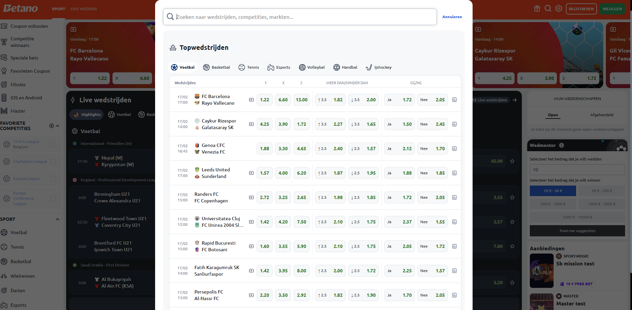
Task: Select the Ijshockey sport icon tab
Action: click(x=379, y=67)
